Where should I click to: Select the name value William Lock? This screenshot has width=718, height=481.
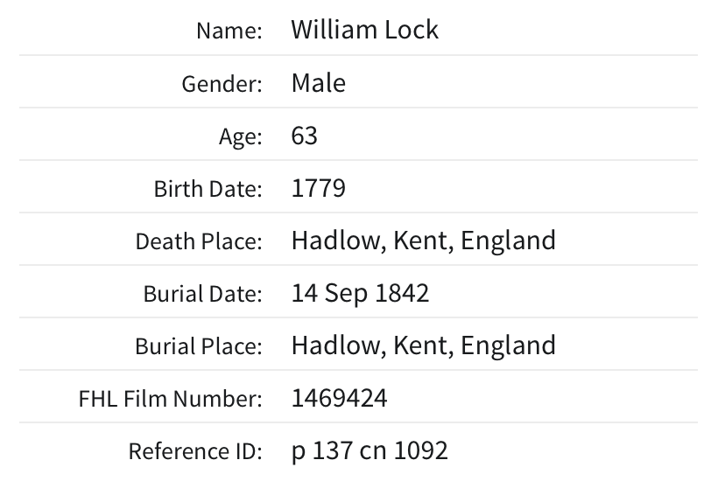(x=364, y=30)
